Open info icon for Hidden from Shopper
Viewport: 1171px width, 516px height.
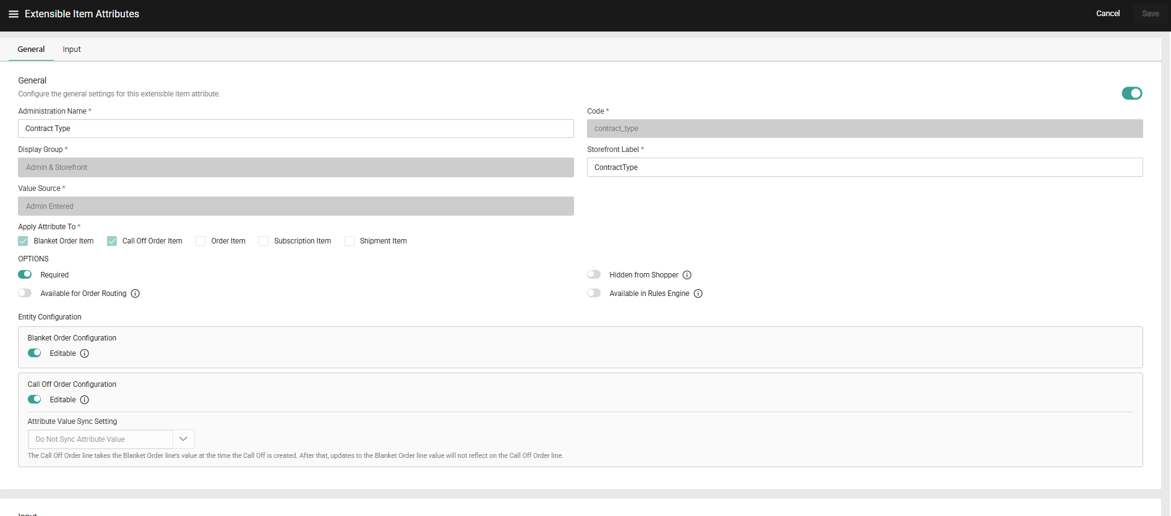687,275
